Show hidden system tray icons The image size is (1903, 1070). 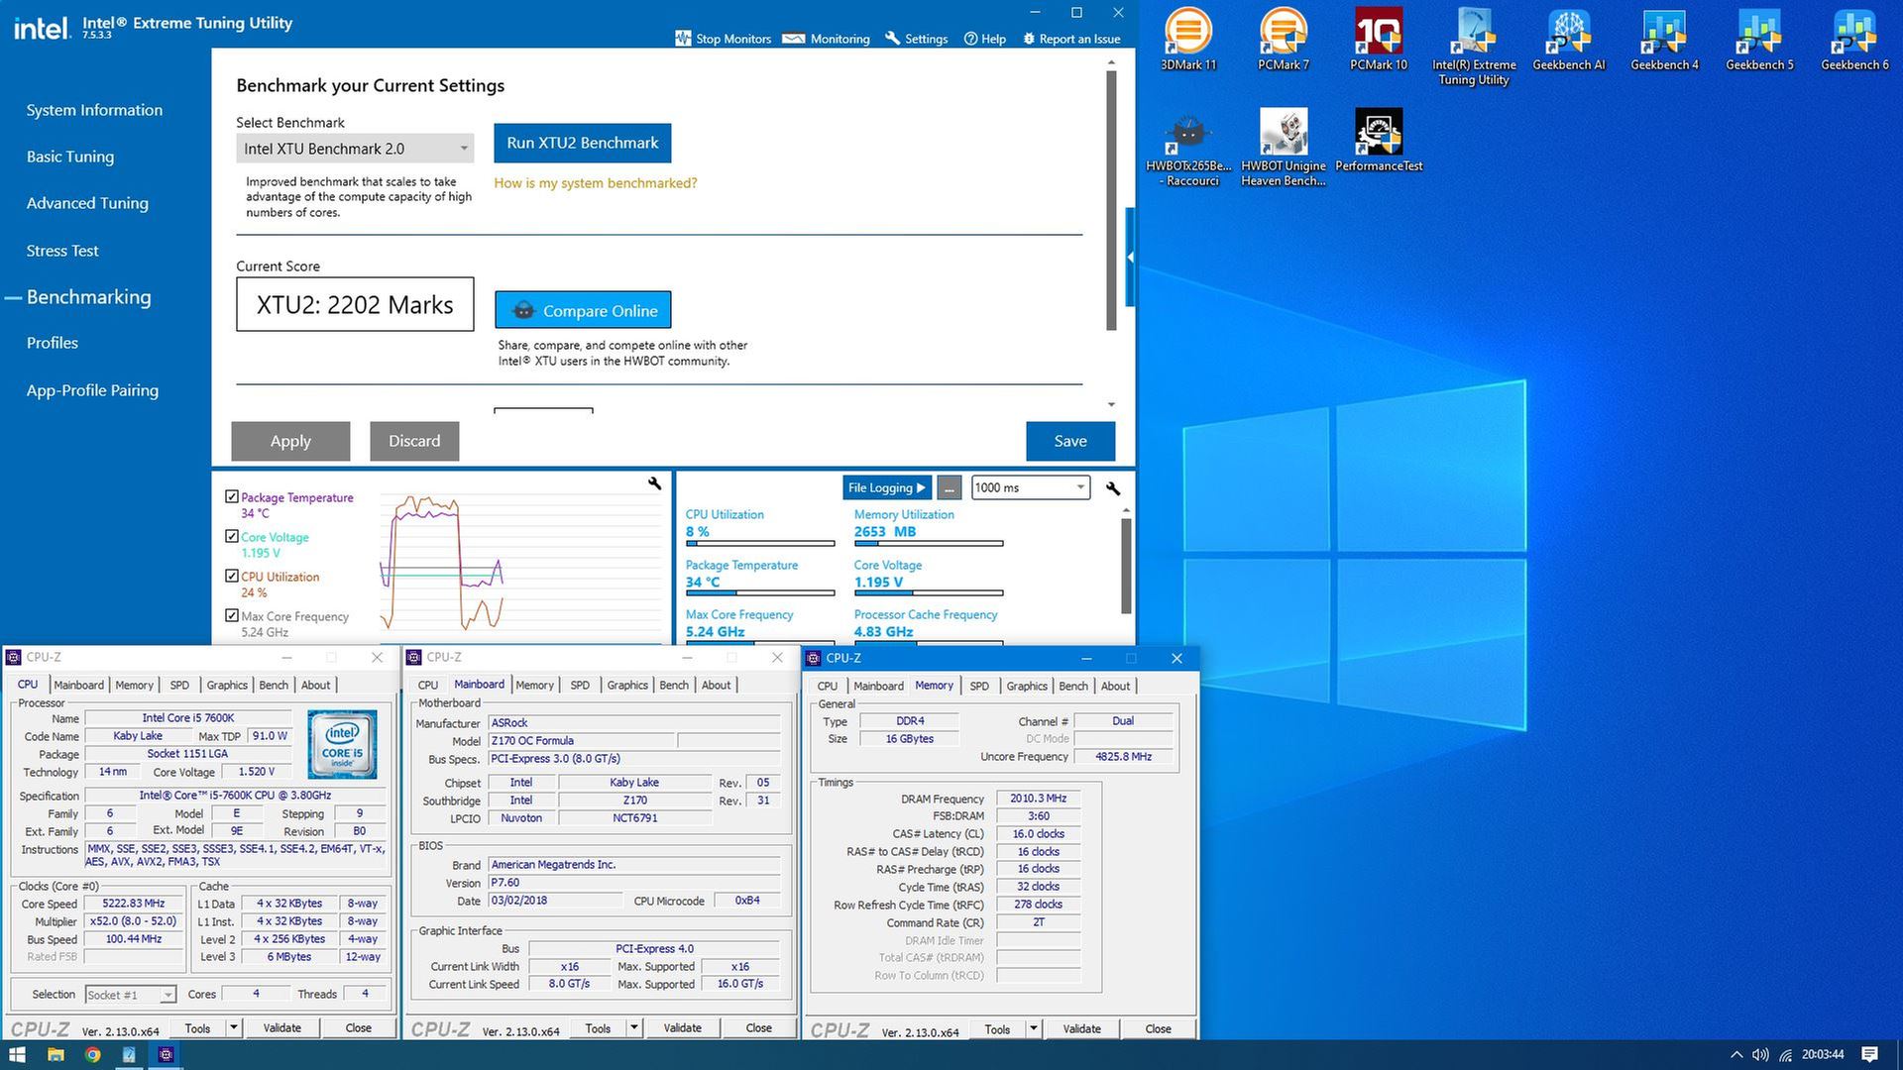(x=1735, y=1054)
